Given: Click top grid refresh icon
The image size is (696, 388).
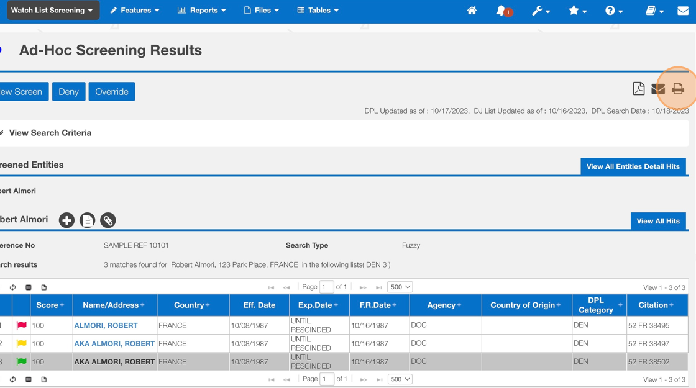Looking at the screenshot, I should coord(12,287).
